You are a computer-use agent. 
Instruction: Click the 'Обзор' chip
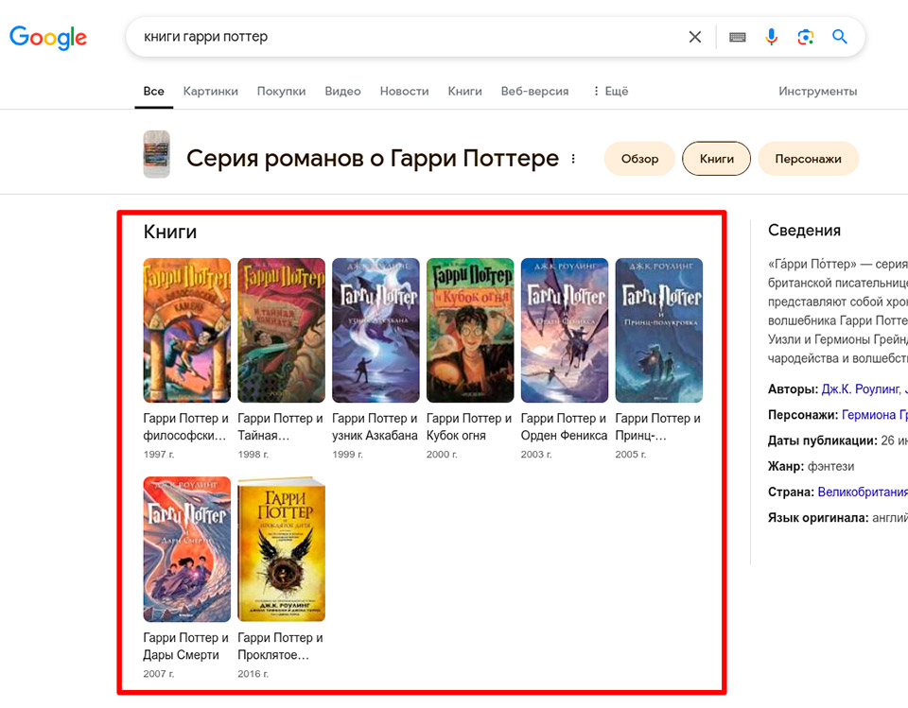pyautogui.click(x=640, y=159)
